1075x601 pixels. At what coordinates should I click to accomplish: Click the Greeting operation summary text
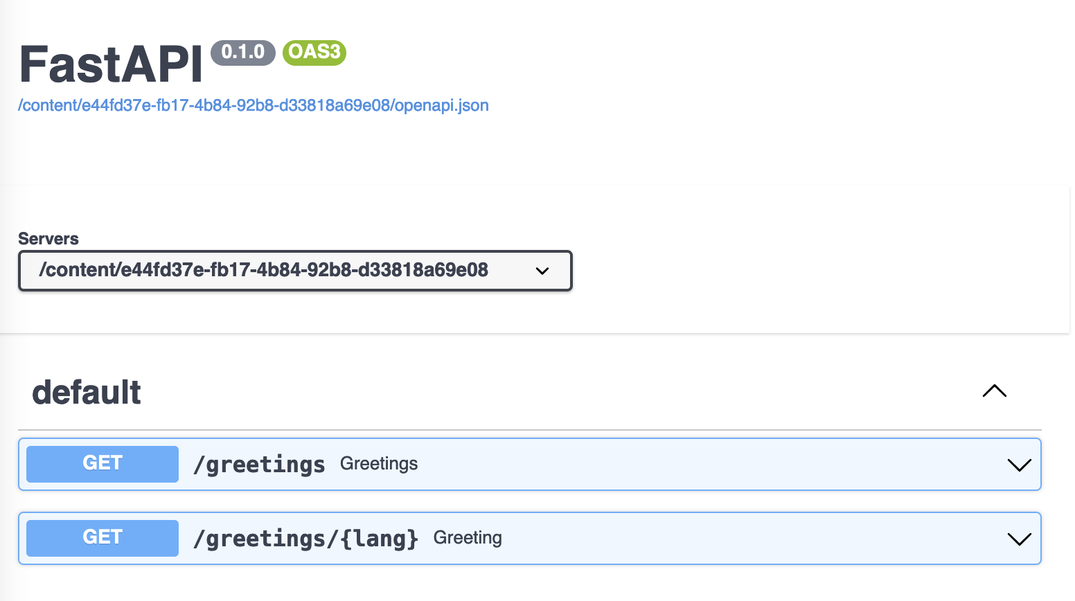[x=467, y=537]
